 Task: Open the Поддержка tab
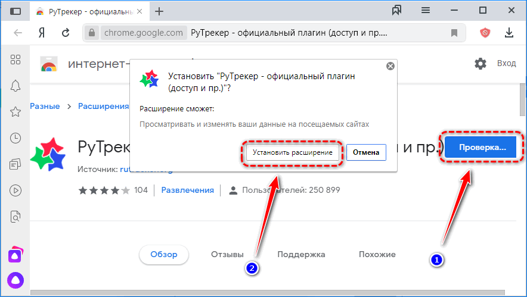tap(301, 254)
